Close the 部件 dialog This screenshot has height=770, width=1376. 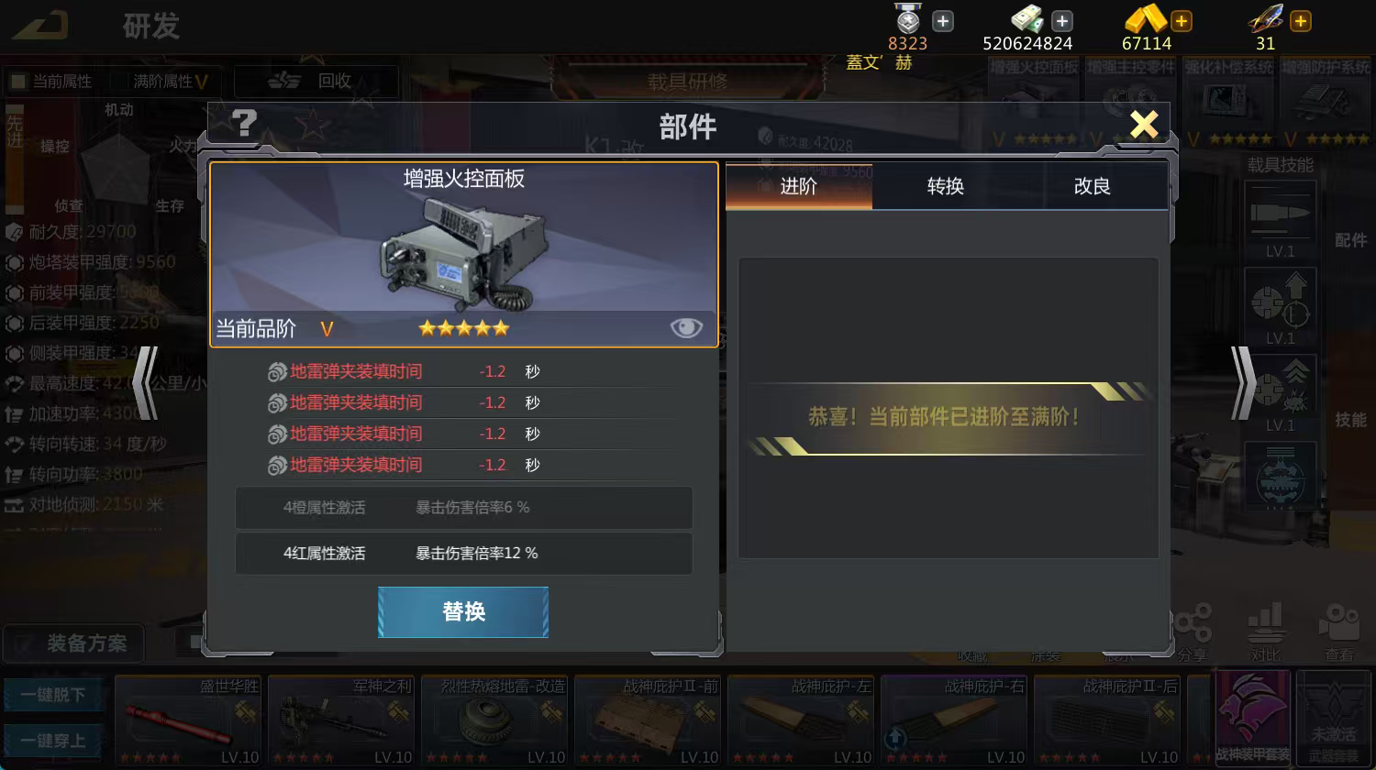(x=1144, y=124)
